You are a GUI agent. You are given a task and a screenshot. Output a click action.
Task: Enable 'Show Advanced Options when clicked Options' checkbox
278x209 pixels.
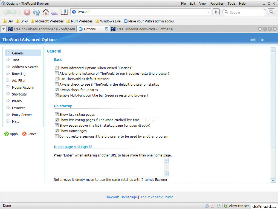pyautogui.click(x=57, y=68)
